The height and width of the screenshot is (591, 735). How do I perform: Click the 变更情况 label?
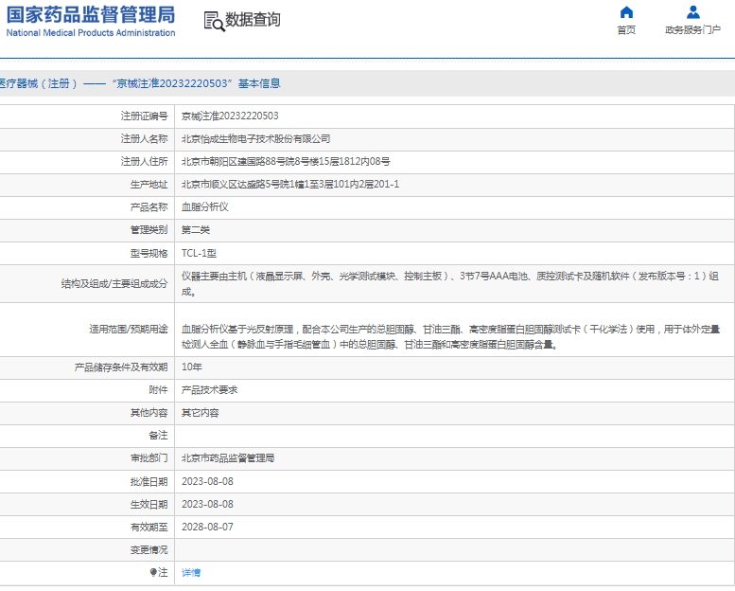pyautogui.click(x=149, y=549)
